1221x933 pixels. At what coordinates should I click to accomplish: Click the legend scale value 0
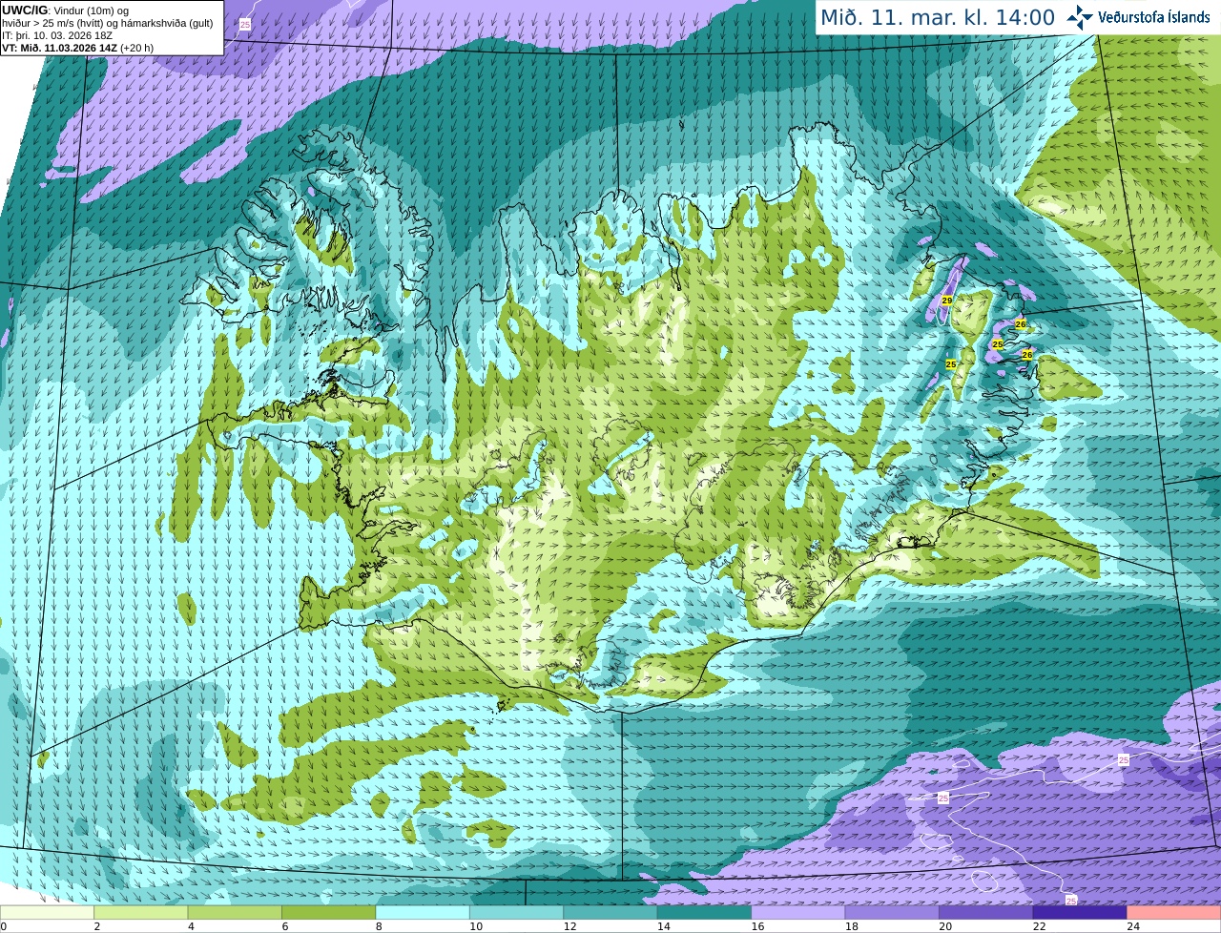[x=4, y=926]
